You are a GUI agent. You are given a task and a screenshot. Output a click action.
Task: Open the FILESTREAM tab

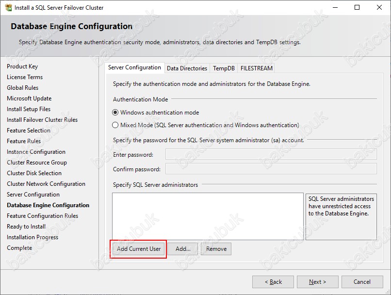(x=256, y=68)
